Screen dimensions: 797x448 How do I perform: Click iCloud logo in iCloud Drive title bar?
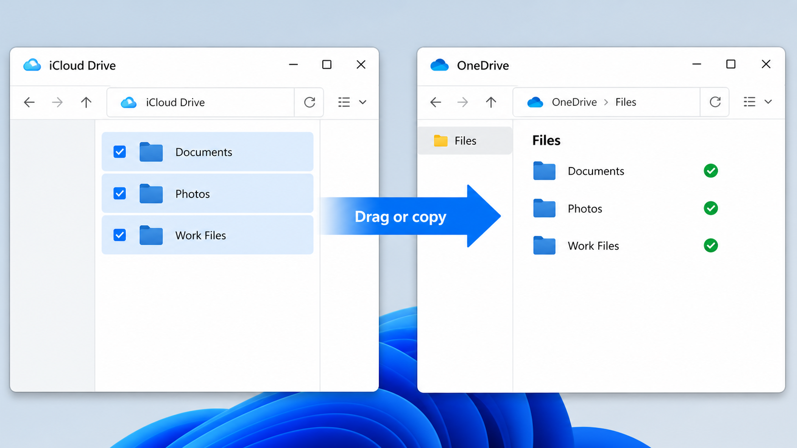32,65
